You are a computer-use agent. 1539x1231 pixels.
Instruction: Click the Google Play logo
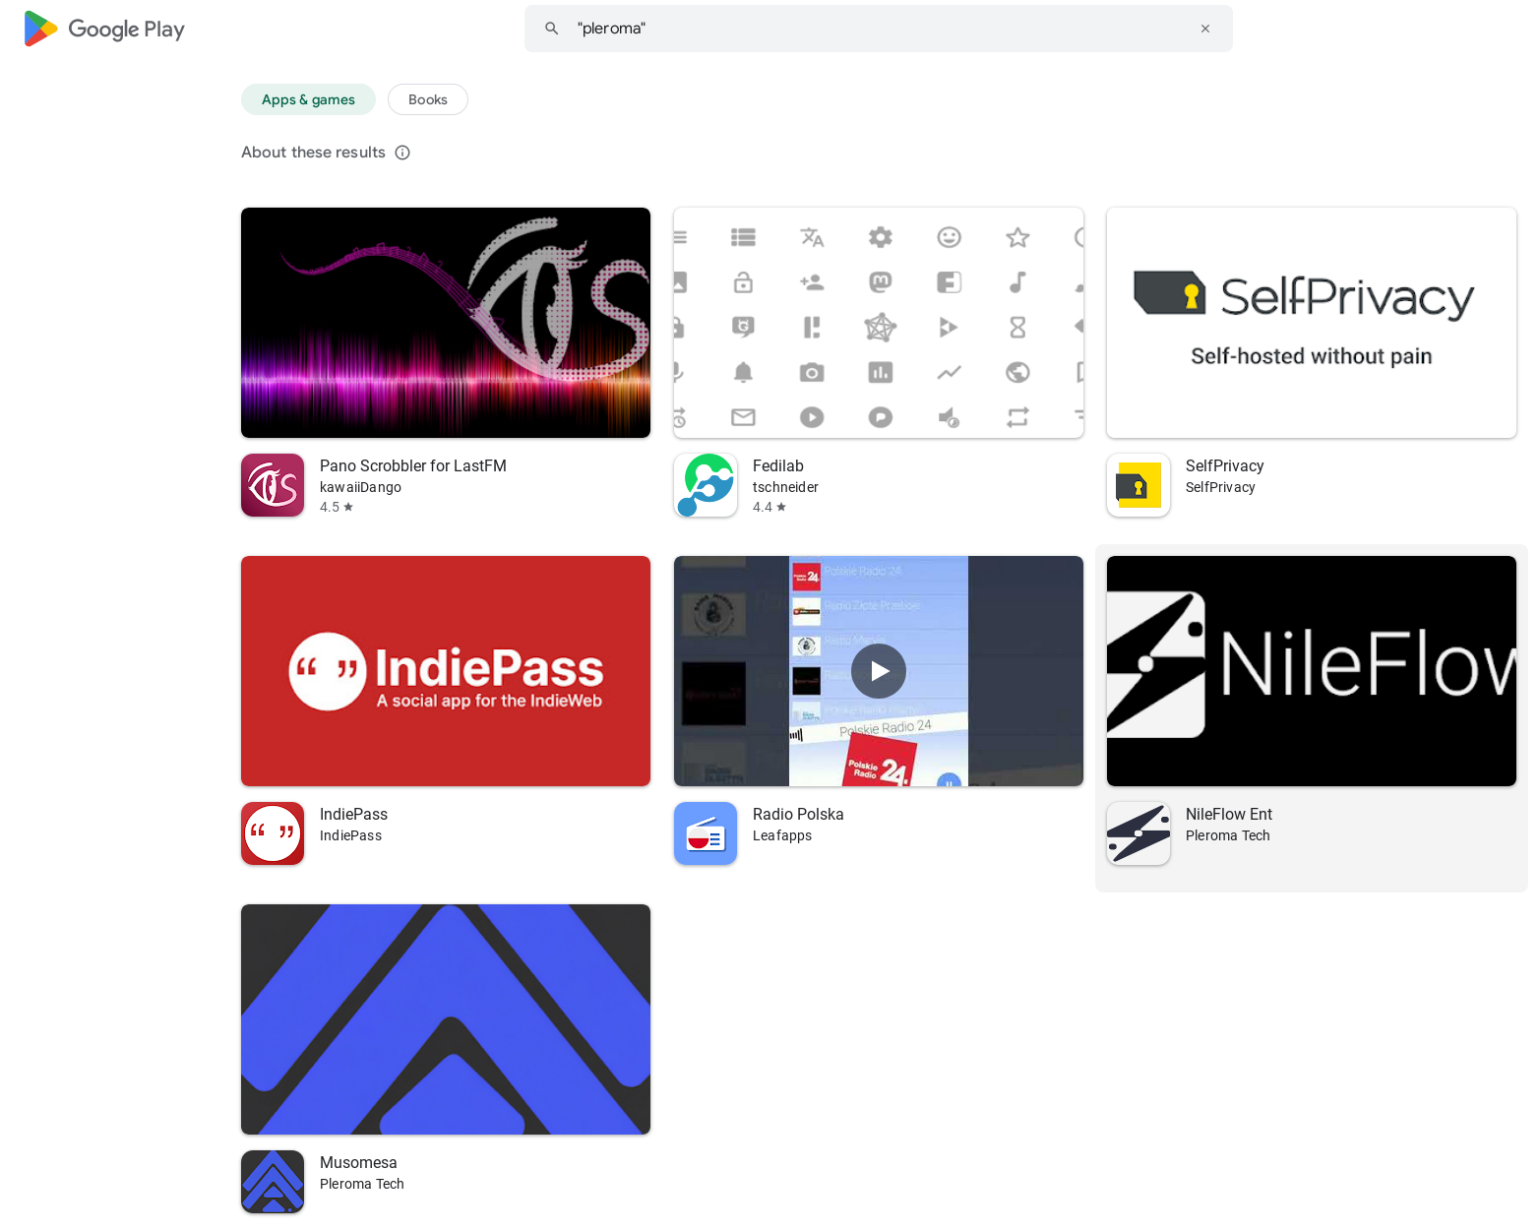pos(104,30)
